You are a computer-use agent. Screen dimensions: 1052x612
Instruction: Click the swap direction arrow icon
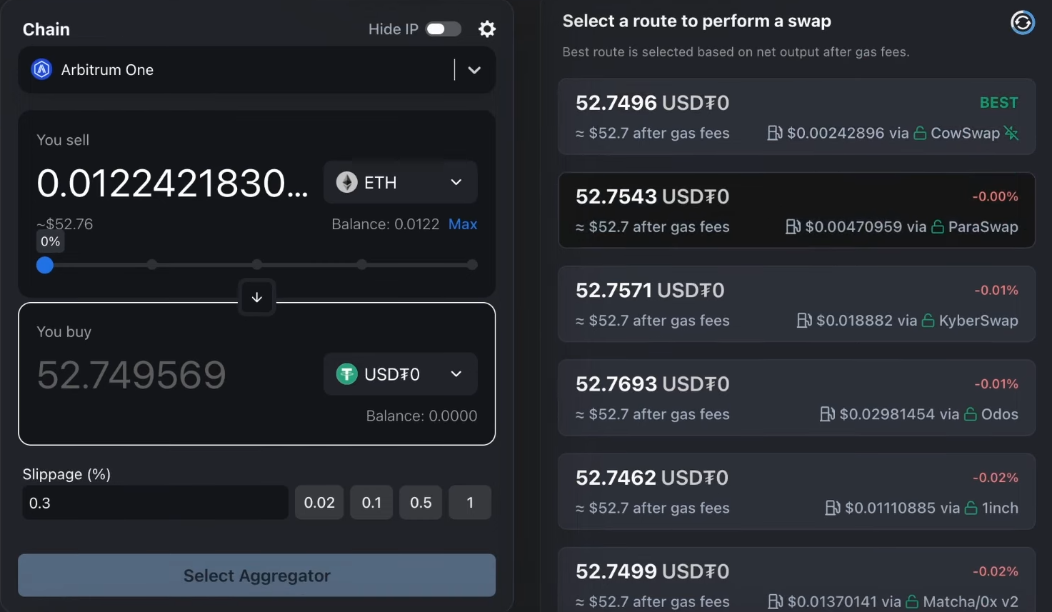257,297
